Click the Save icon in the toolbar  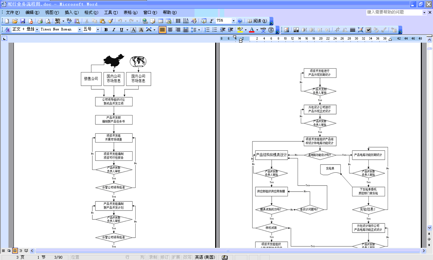[23, 21]
